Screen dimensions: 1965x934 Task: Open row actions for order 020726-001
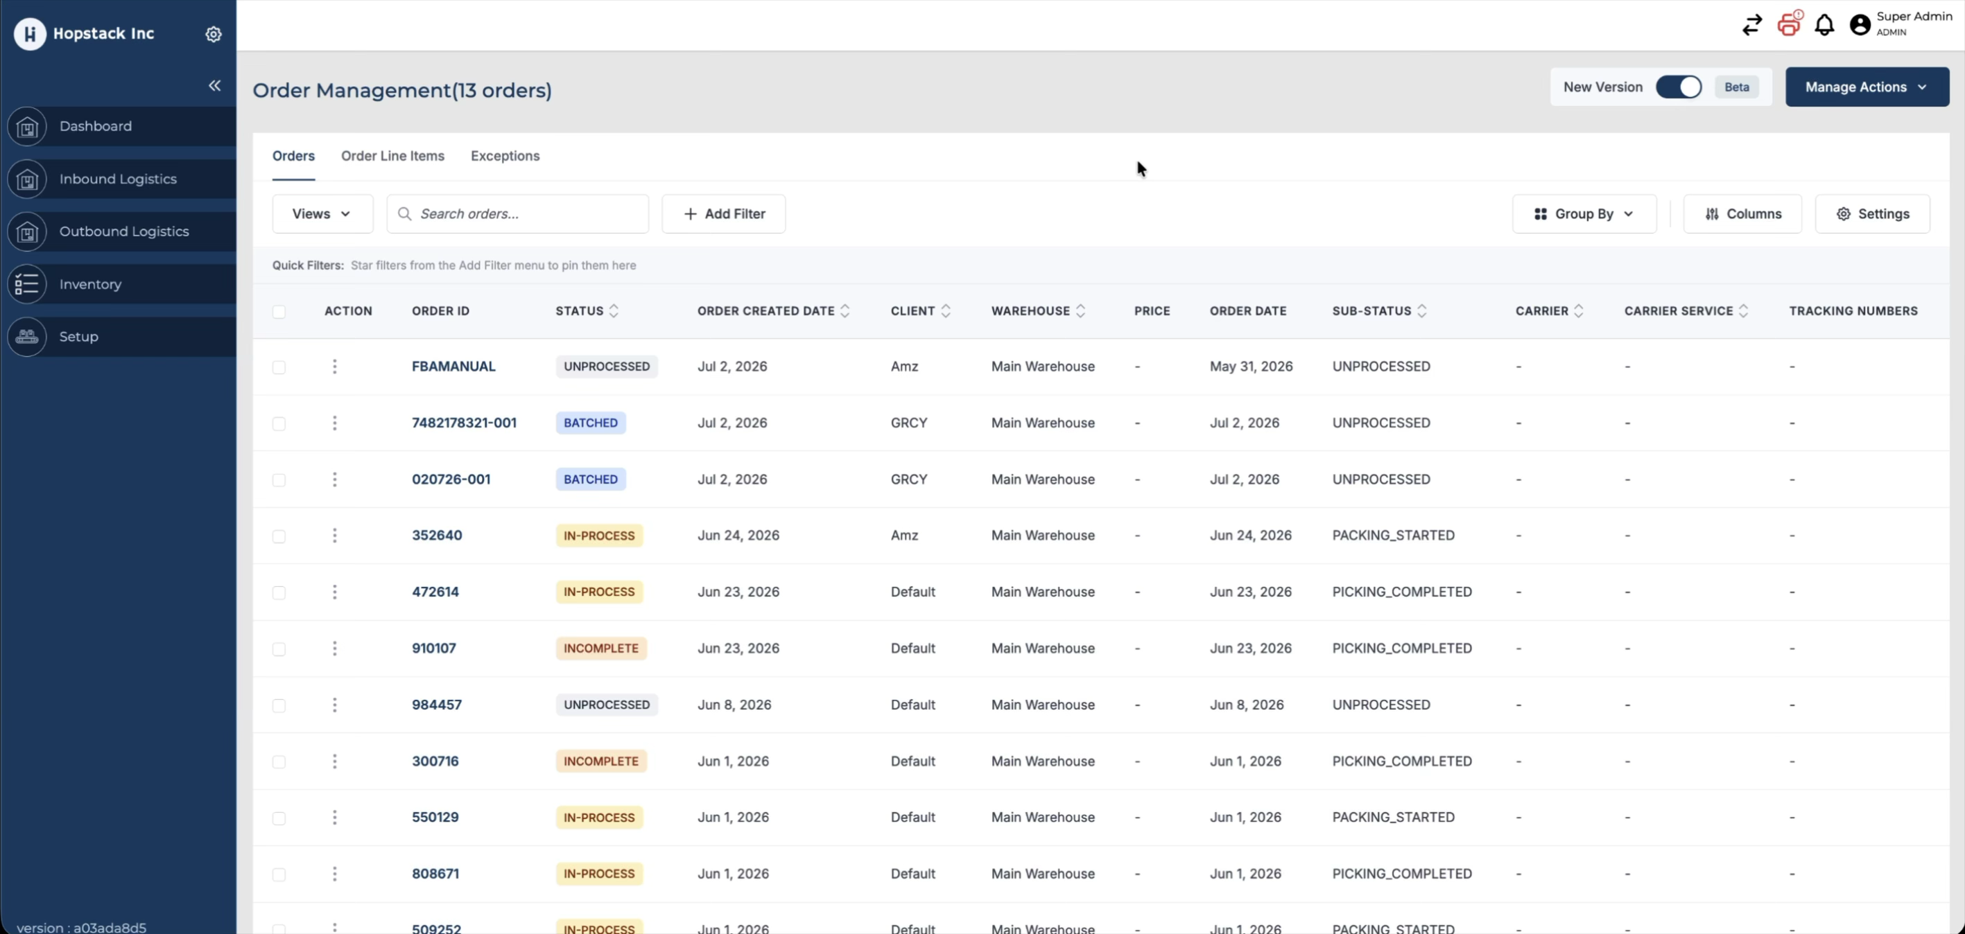[334, 479]
